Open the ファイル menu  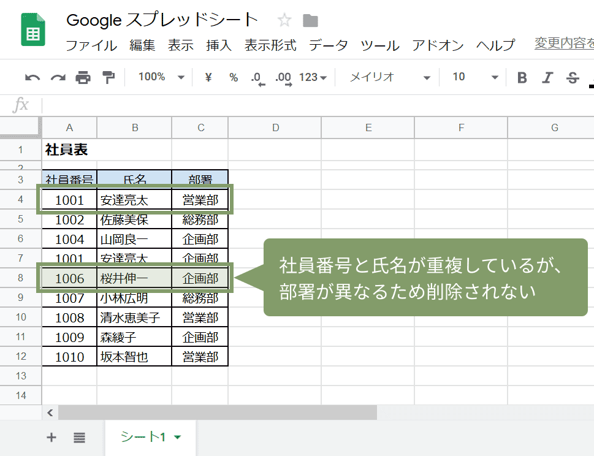click(x=91, y=45)
